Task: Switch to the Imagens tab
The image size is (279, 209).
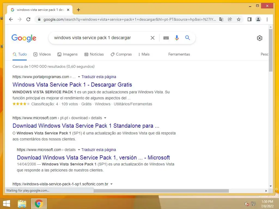Action: (68, 54)
